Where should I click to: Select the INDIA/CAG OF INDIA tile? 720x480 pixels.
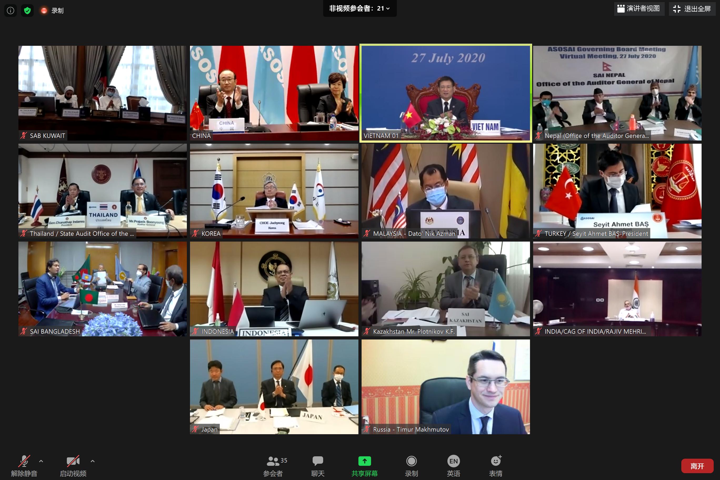pyautogui.click(x=617, y=289)
